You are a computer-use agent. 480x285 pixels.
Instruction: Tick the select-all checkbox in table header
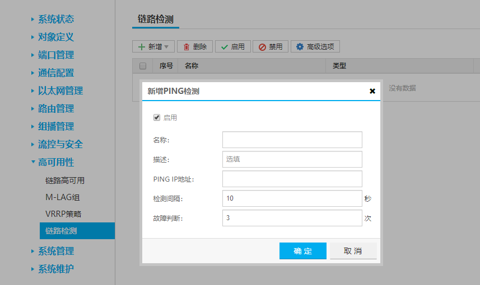(x=143, y=66)
